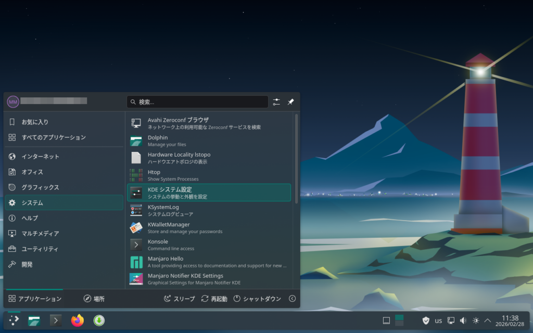533x333 pixels.
Task: Click the 再起動 button
Action: click(214, 299)
